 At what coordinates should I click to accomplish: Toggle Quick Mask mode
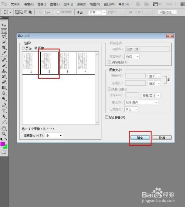4,152
